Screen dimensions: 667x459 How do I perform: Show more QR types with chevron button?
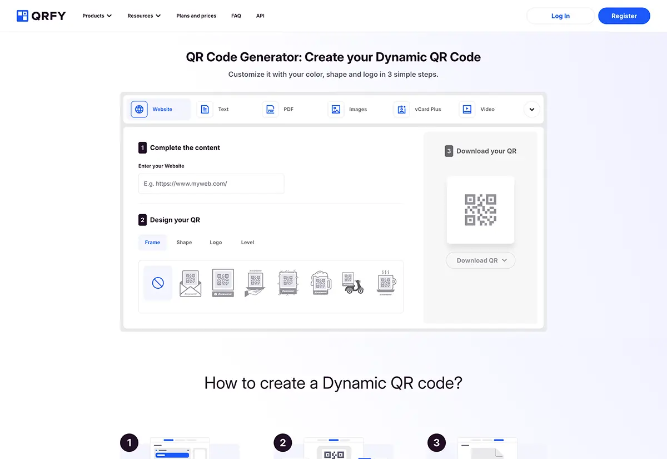pos(532,109)
